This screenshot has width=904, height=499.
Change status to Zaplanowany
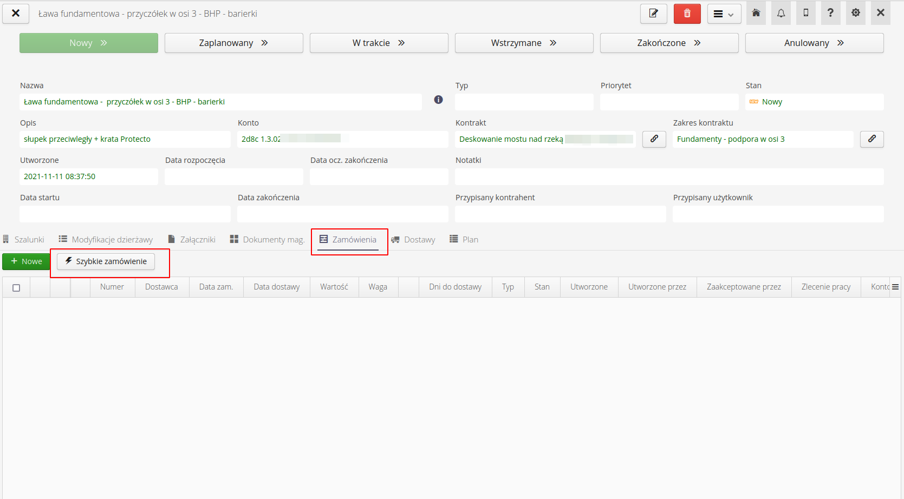(233, 43)
